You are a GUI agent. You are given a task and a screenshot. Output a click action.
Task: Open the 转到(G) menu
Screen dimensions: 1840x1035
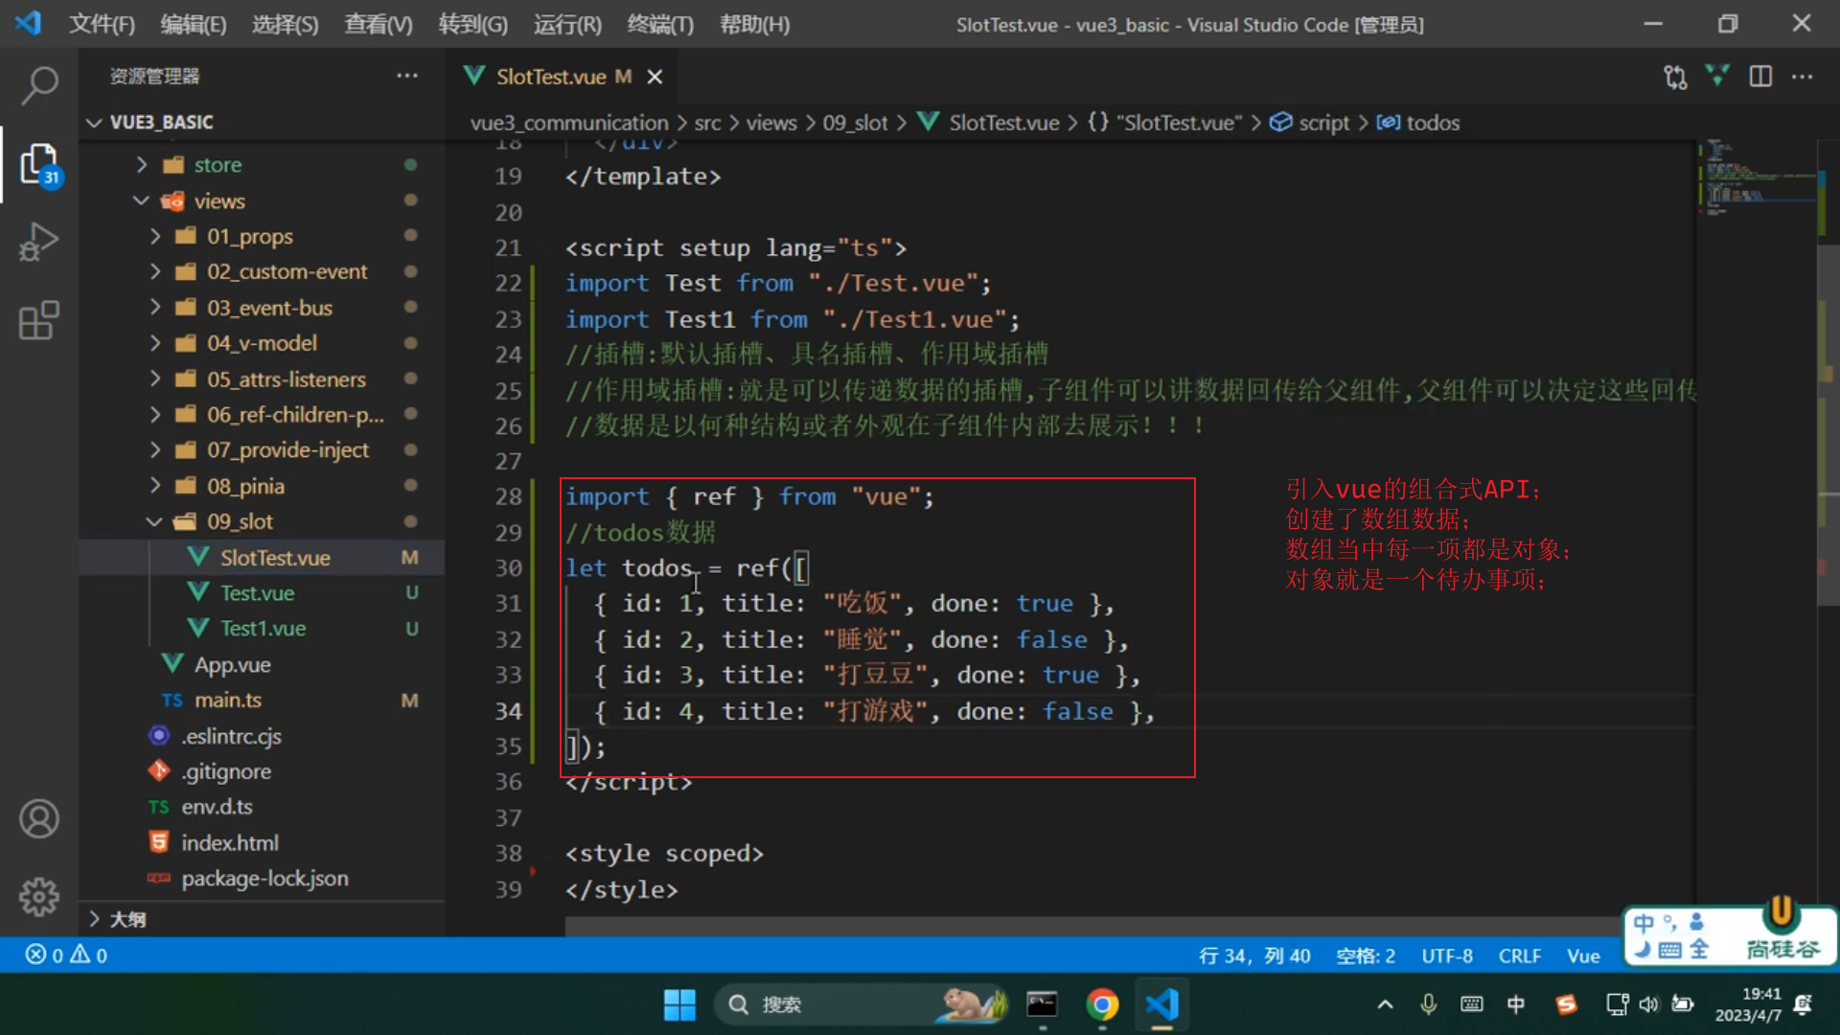[472, 24]
